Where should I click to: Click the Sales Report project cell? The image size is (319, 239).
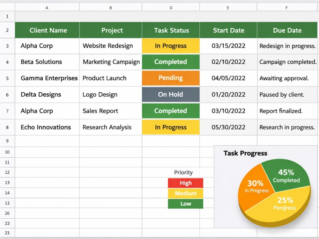[111, 111]
